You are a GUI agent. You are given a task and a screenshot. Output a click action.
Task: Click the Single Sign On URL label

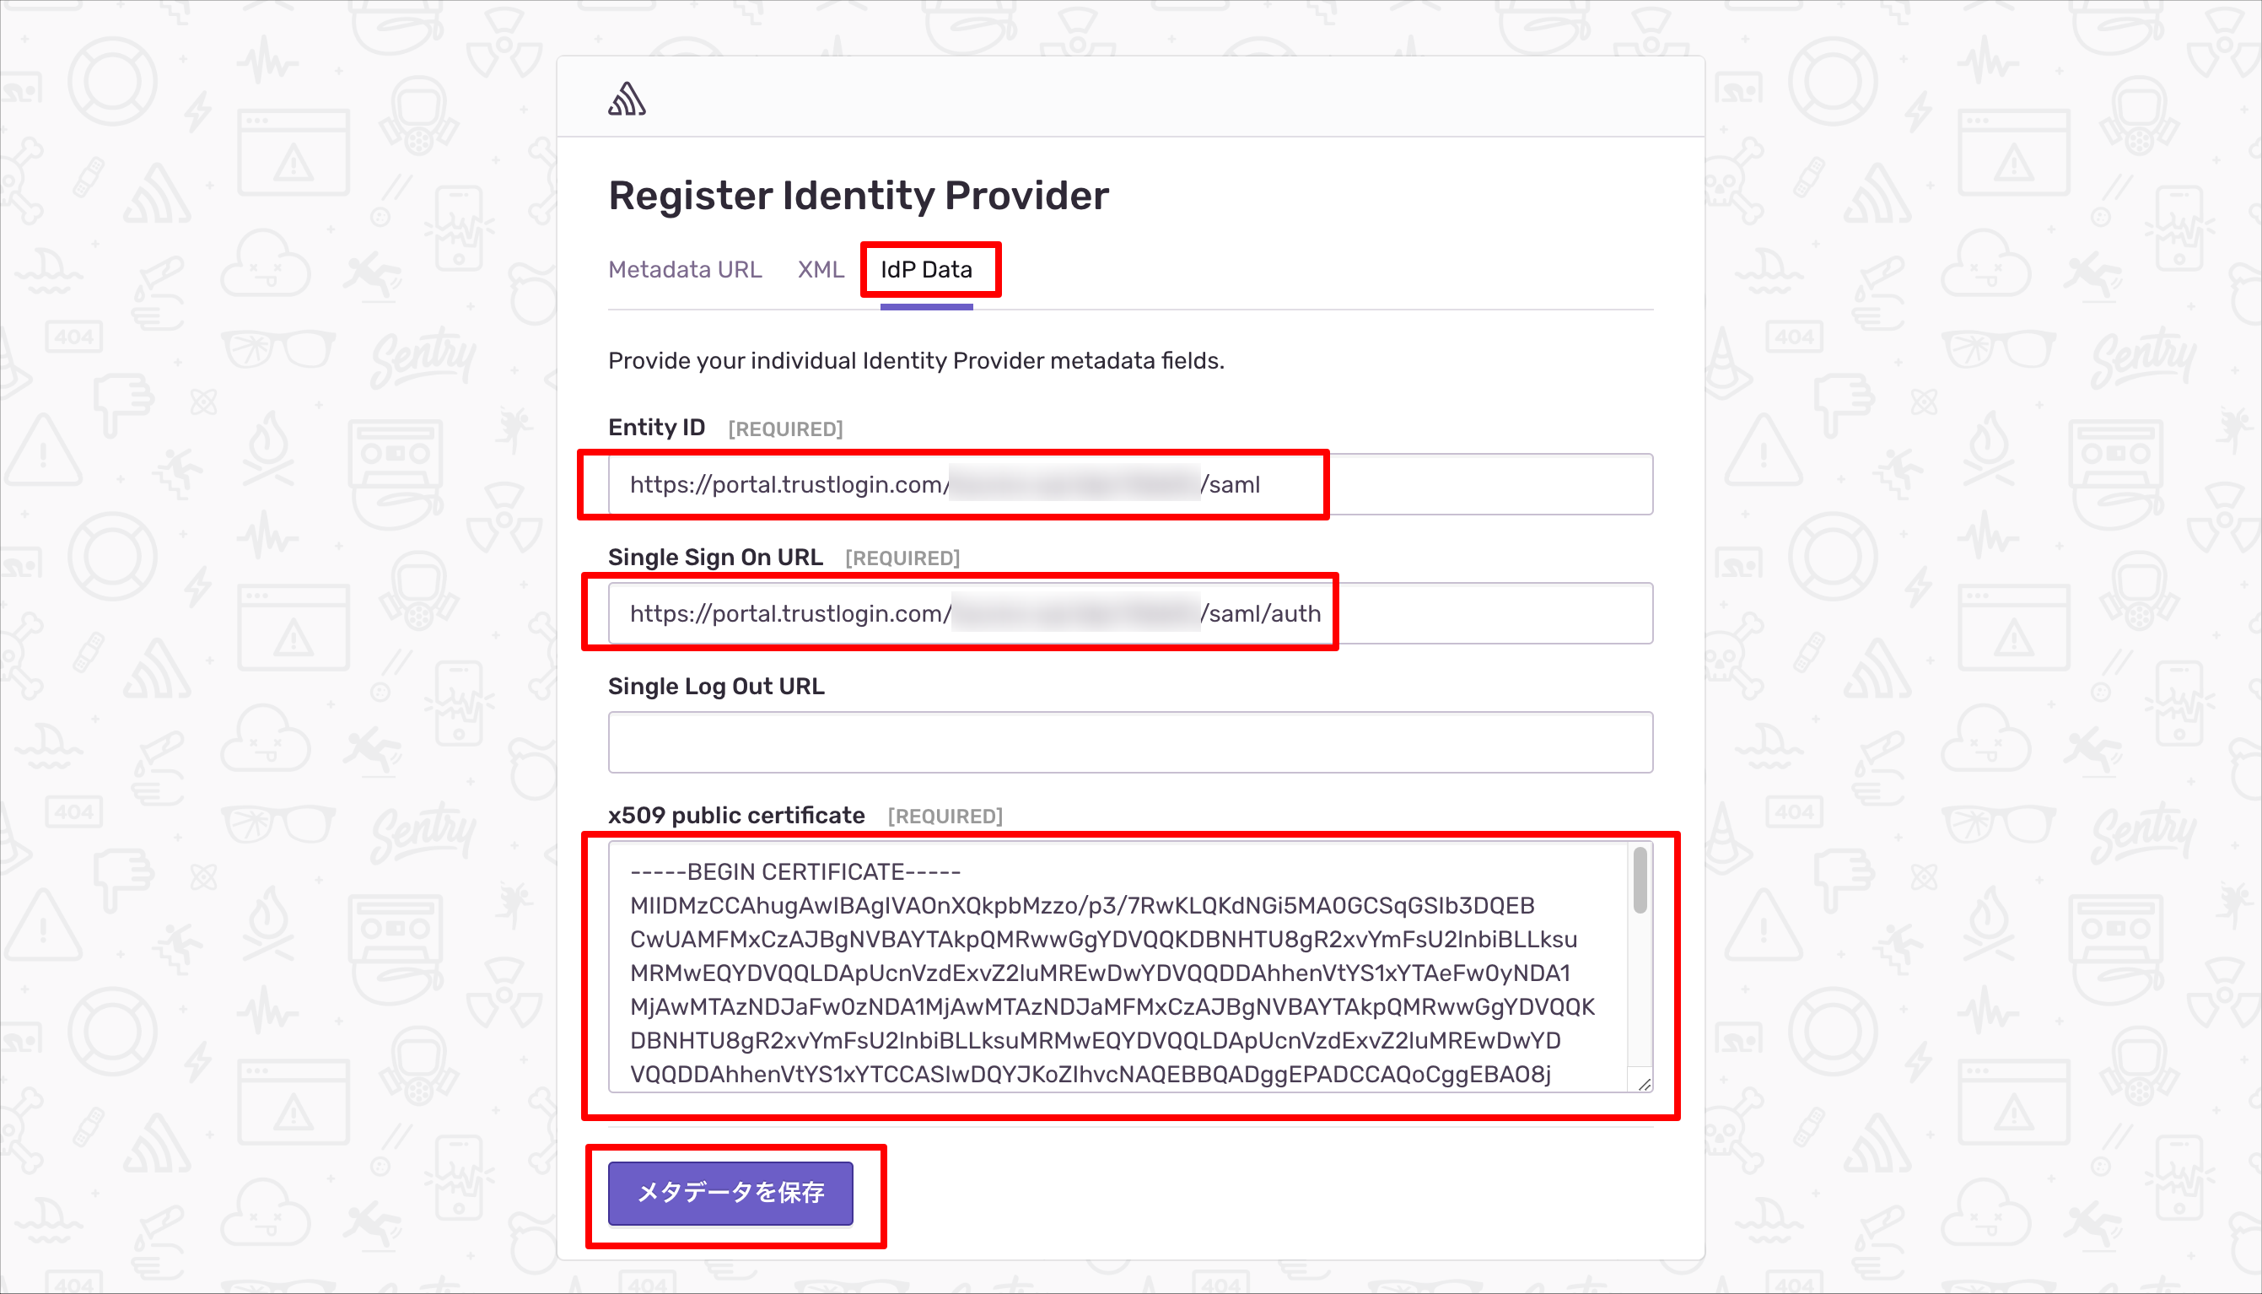(x=715, y=558)
